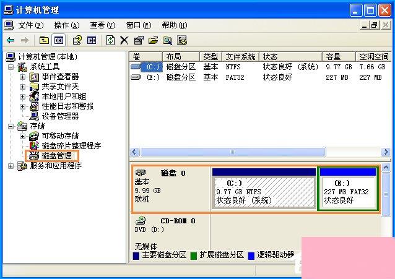This screenshot has width=395, height=279.
Task: Open 共享文件夹 tree item
Action: (x=60, y=87)
